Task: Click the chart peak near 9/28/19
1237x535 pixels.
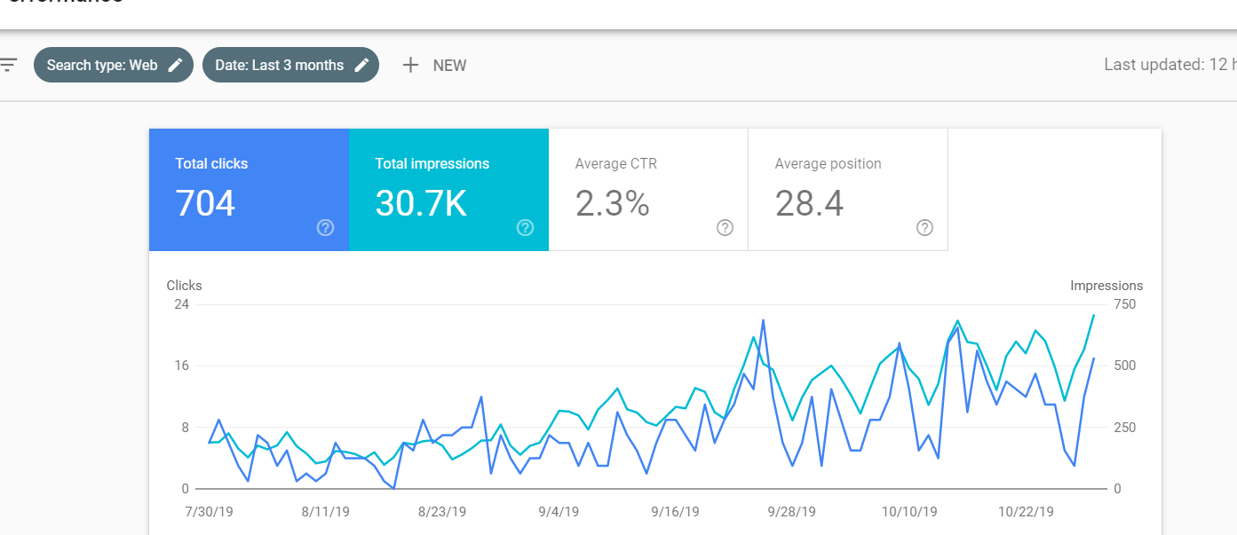Action: [x=763, y=320]
